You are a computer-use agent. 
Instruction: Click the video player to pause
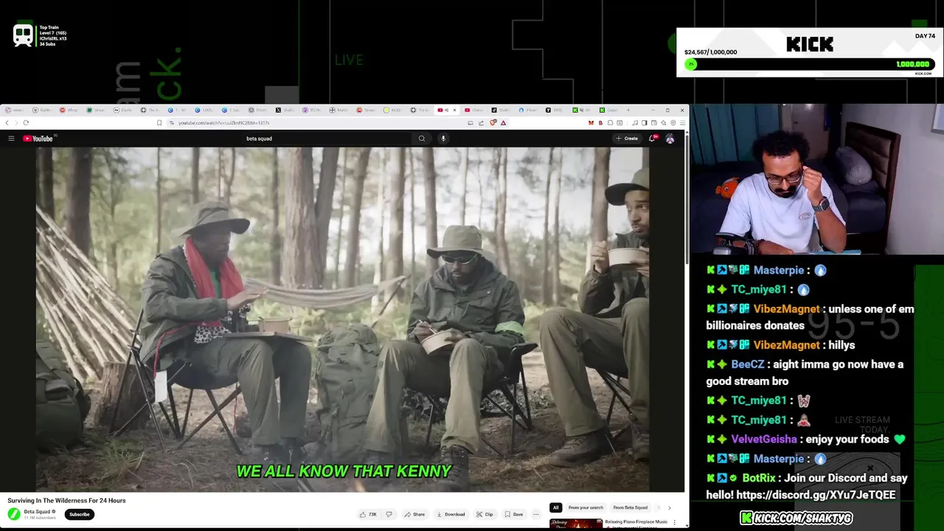coord(343,319)
